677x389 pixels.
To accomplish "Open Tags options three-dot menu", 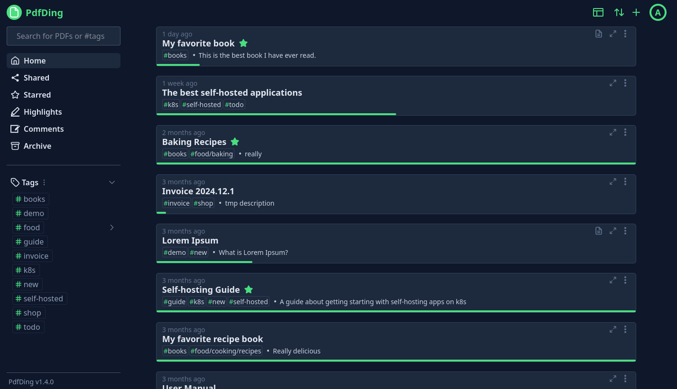I will pyautogui.click(x=44, y=182).
